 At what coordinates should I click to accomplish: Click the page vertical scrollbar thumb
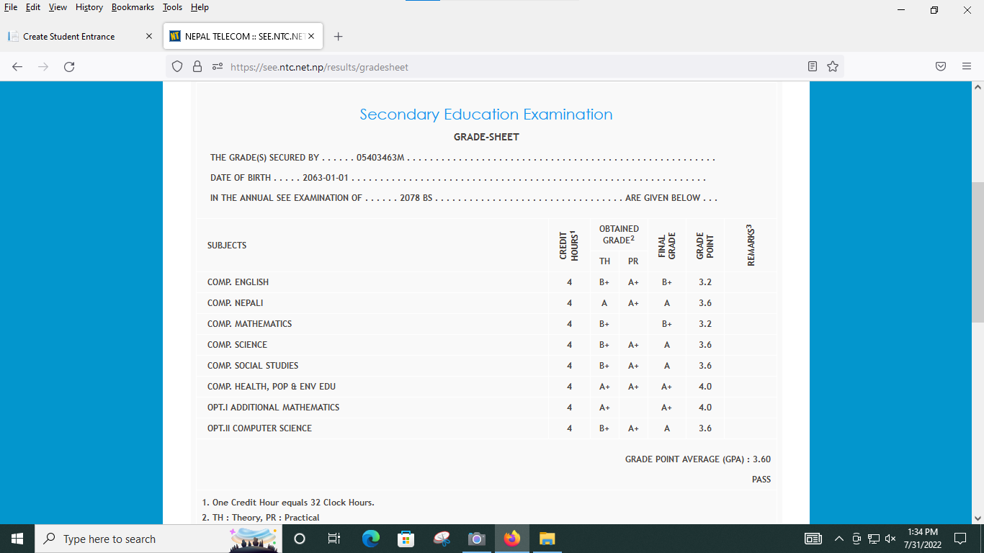point(978,252)
